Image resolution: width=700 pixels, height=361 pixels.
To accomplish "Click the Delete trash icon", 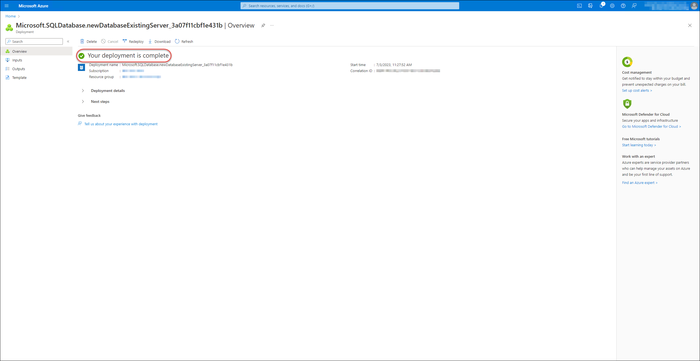I will [x=82, y=41].
